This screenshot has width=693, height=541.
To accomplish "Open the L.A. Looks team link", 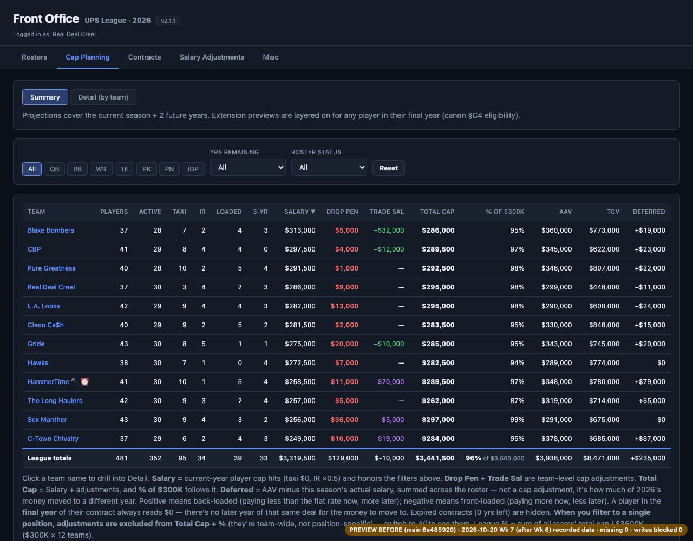I will pos(44,306).
